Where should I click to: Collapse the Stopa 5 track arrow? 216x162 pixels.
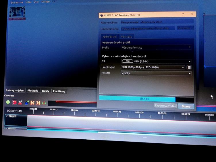[7, 116]
